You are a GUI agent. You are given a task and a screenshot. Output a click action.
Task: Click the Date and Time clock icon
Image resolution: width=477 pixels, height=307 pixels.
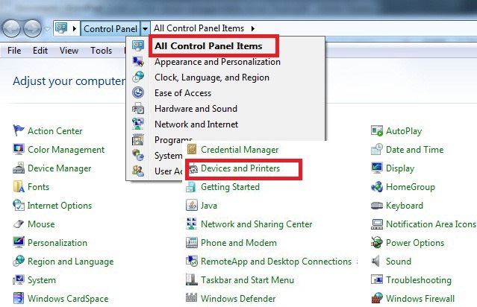point(377,149)
